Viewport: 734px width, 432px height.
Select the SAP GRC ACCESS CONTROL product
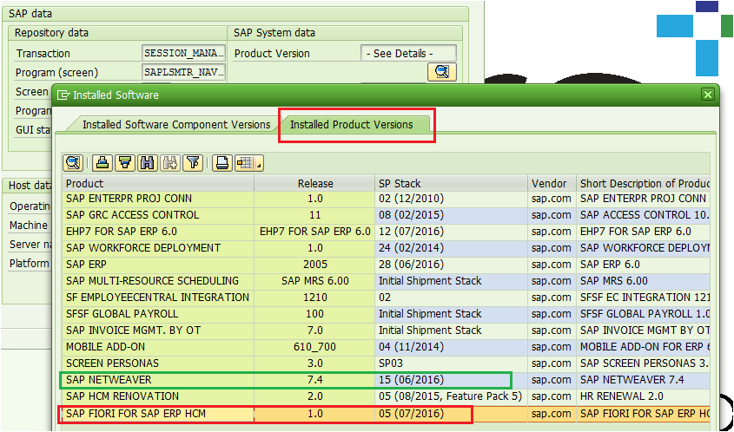(158, 215)
